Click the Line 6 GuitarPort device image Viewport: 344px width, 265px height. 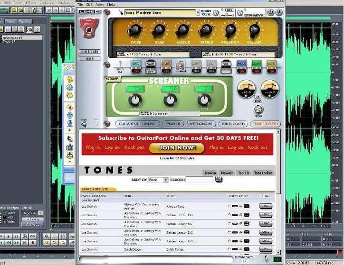[89, 28]
